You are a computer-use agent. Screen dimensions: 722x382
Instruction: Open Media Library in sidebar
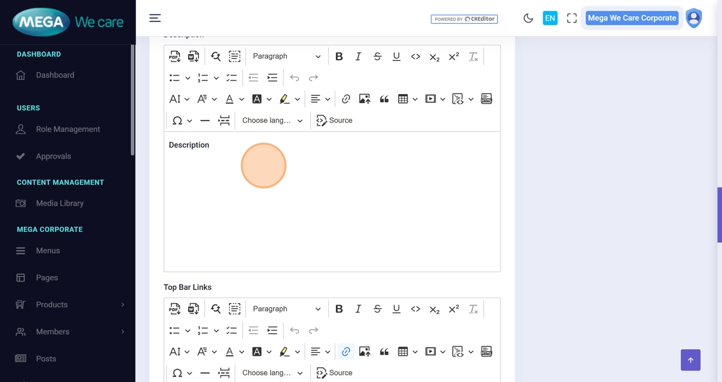tap(60, 204)
